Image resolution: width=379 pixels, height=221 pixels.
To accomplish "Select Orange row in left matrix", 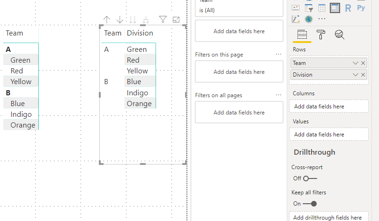I will coord(21,125).
